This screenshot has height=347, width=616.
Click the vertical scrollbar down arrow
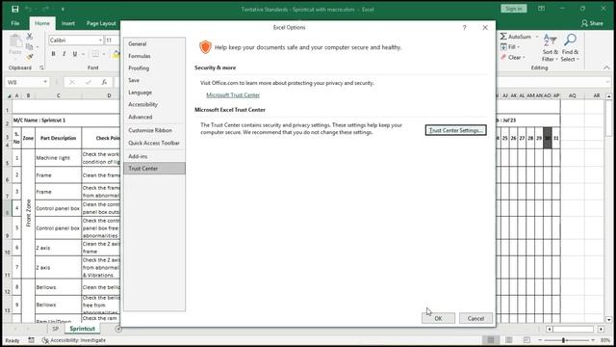coord(609,319)
